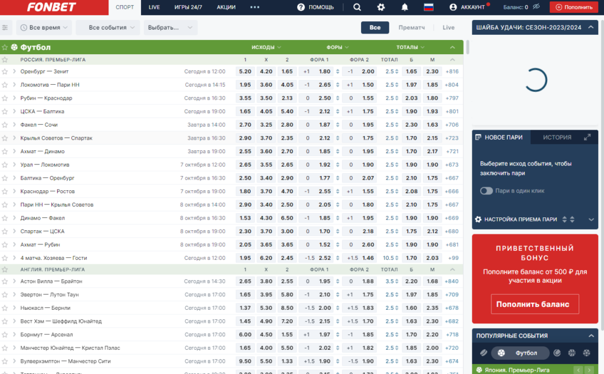The image size is (604, 374).
Task: Open the settings gear in top bar
Action: pos(381,7)
